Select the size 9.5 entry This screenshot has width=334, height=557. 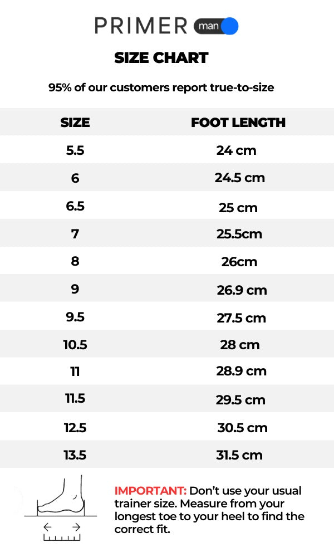(75, 317)
